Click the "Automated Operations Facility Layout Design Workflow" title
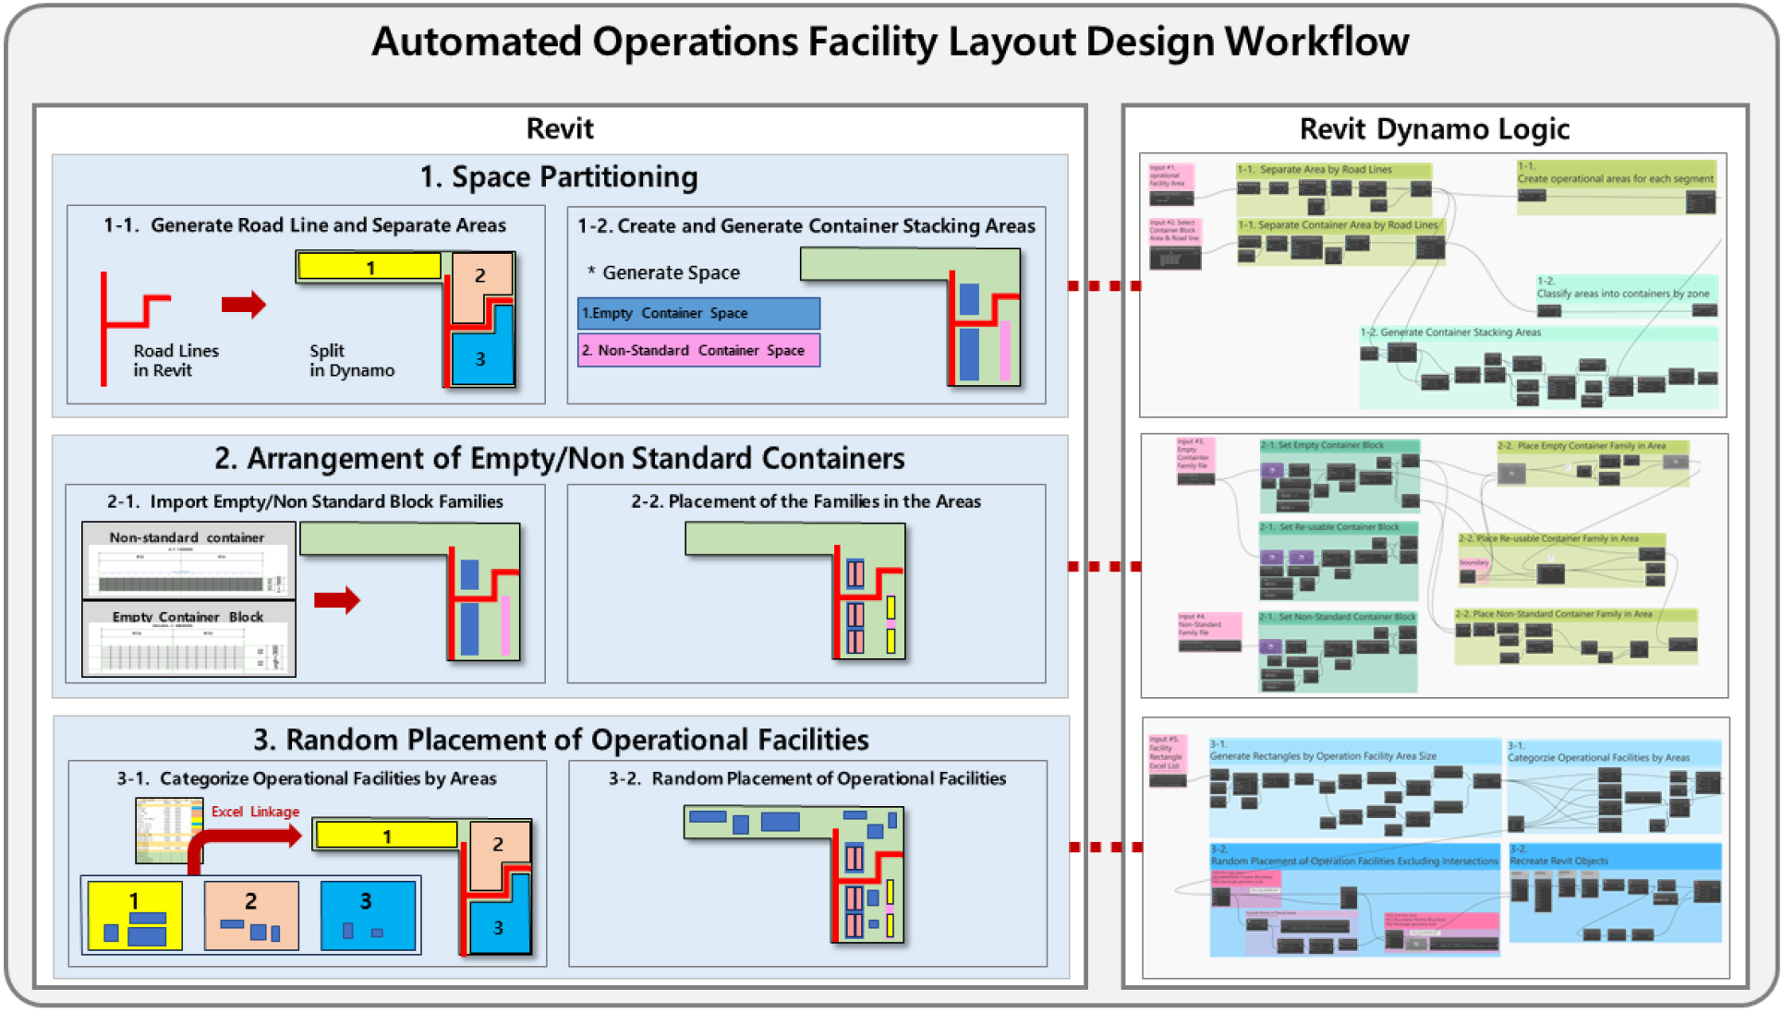The height and width of the screenshot is (1012, 1782). pyautogui.click(x=890, y=42)
